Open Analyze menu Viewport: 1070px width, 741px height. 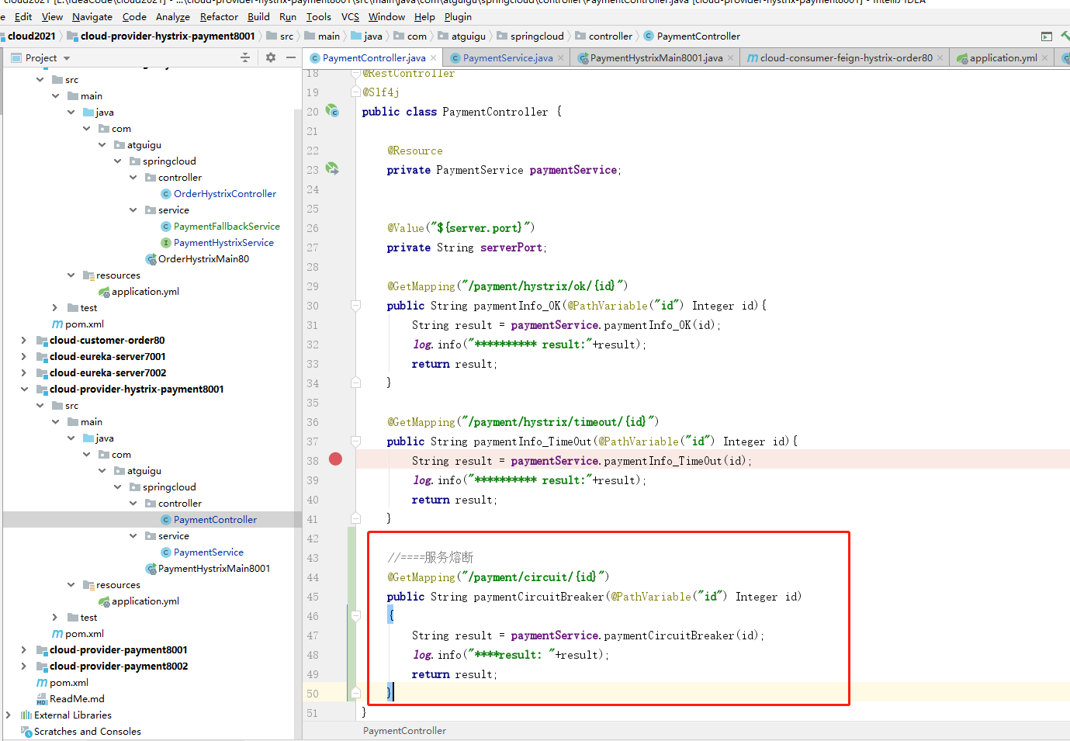pos(172,16)
